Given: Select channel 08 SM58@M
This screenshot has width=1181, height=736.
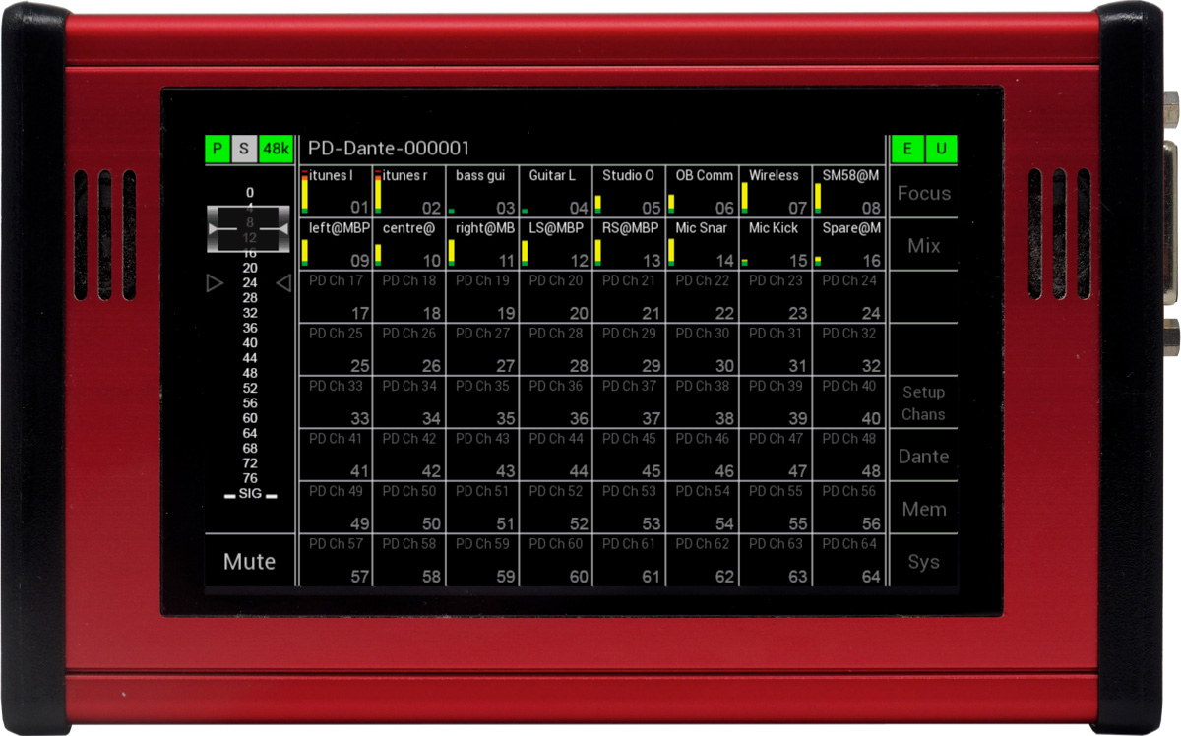Looking at the screenshot, I should 849,192.
